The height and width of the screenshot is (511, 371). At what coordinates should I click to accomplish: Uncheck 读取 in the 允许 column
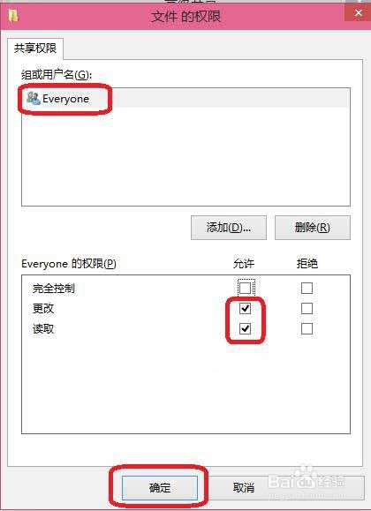tap(245, 329)
